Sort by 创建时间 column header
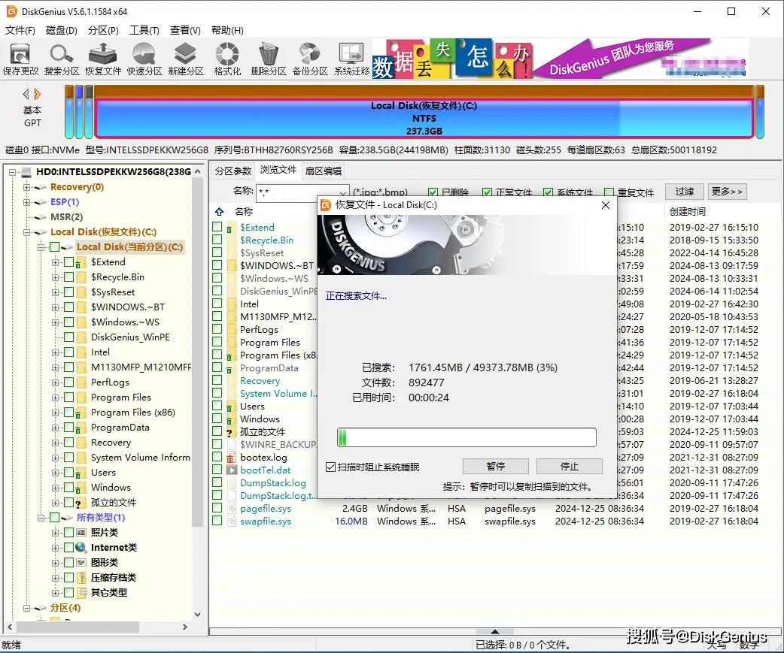This screenshot has width=784, height=653. click(x=688, y=211)
